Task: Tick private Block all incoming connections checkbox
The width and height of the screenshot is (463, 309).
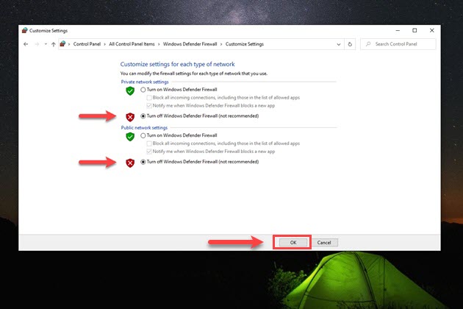Action: click(x=149, y=98)
